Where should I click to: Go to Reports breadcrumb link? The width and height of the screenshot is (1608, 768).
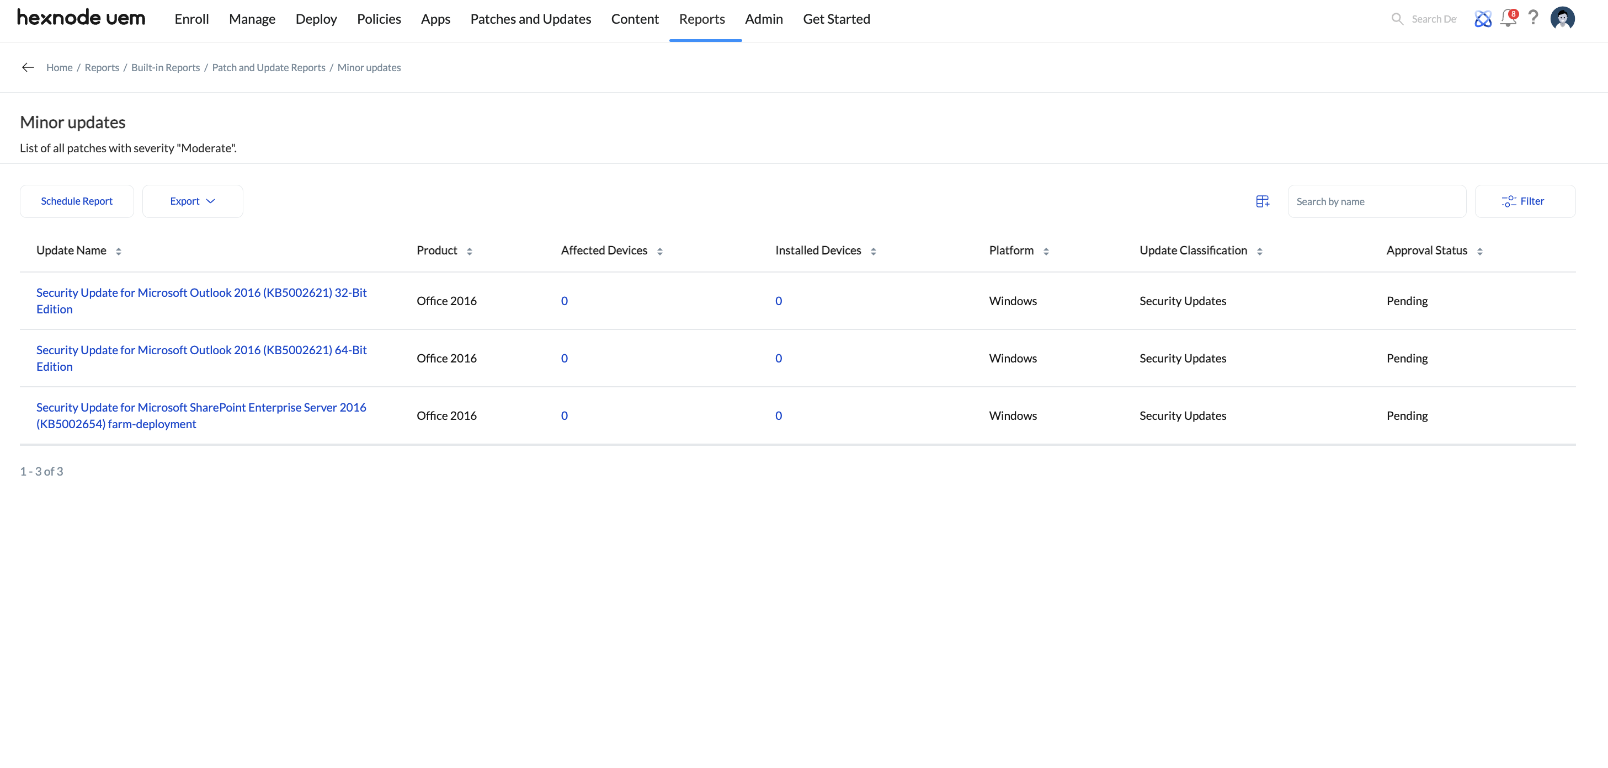tap(102, 67)
